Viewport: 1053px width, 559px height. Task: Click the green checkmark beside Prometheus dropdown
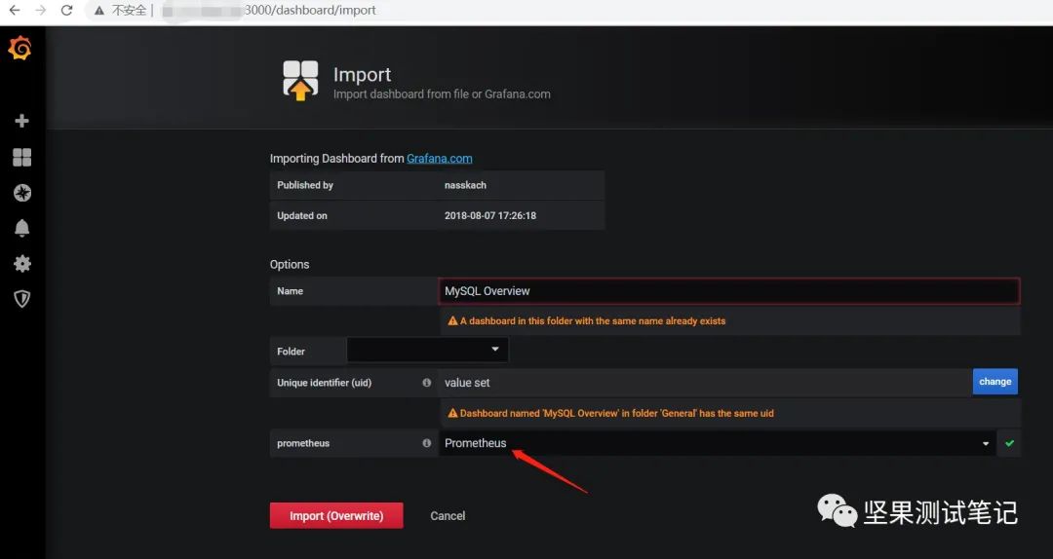click(1009, 443)
